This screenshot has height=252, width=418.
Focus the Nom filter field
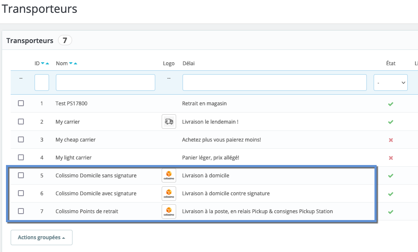tap(106, 83)
